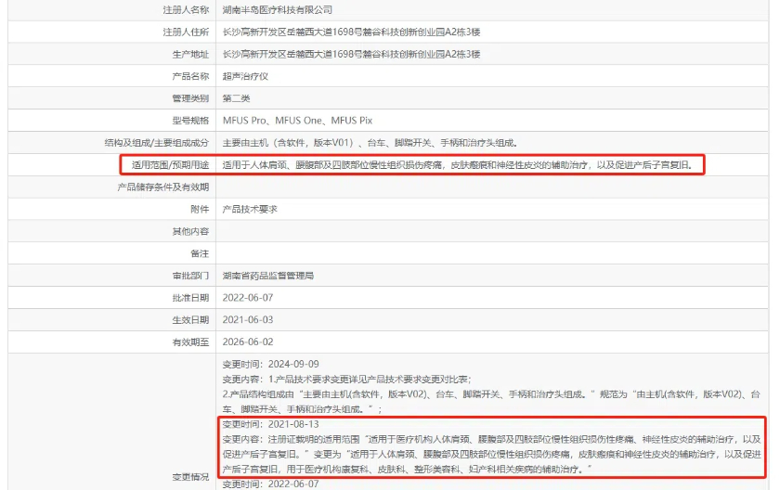Click the 批准日期 label
780x490 pixels.
pos(190,298)
